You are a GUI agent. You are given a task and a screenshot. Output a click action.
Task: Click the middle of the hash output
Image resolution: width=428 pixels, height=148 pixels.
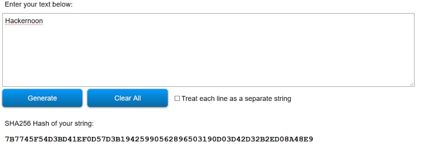tap(159, 139)
